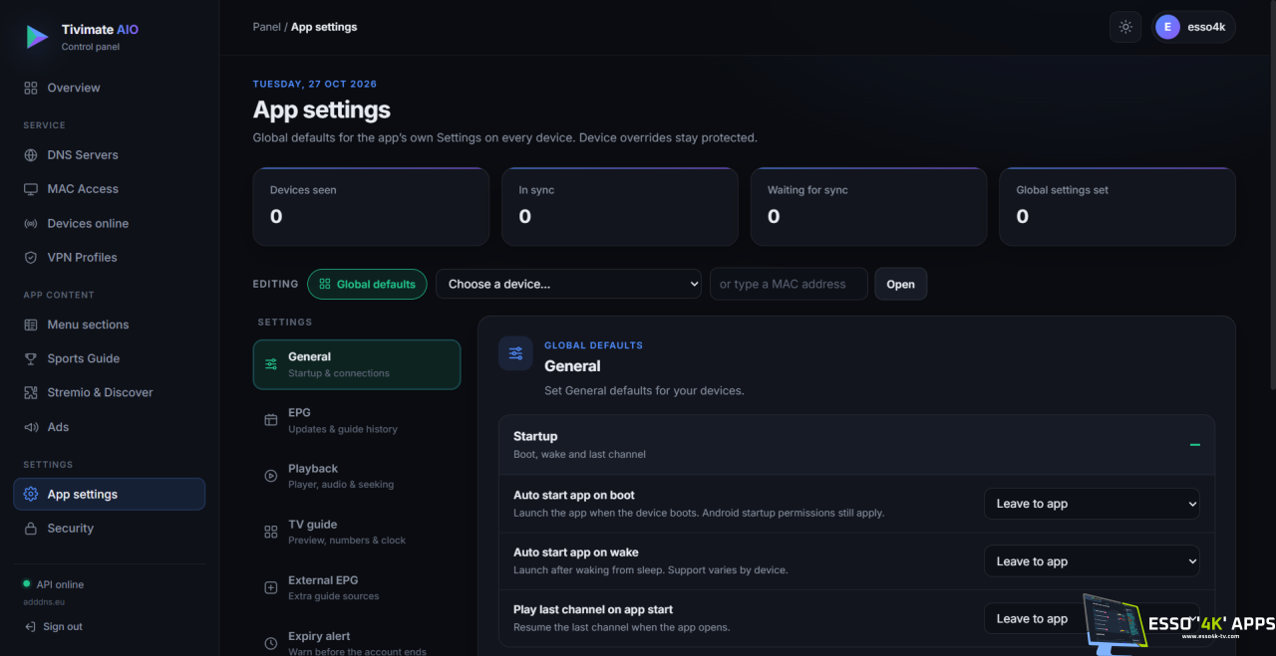Open App settings in the sidebar
1276x656 pixels.
point(110,495)
